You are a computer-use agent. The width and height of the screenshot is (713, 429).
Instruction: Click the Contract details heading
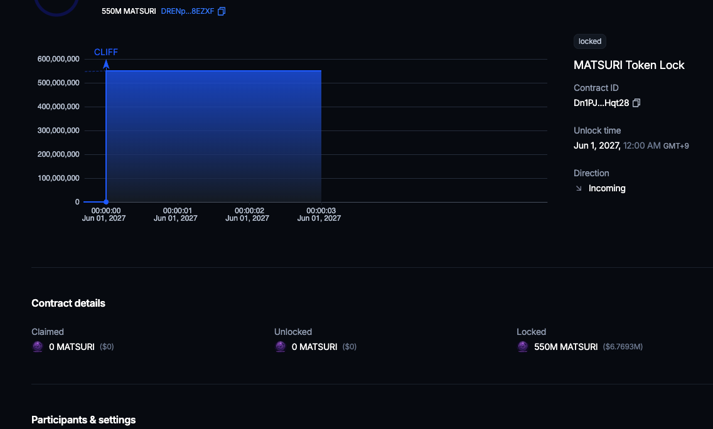coord(68,303)
